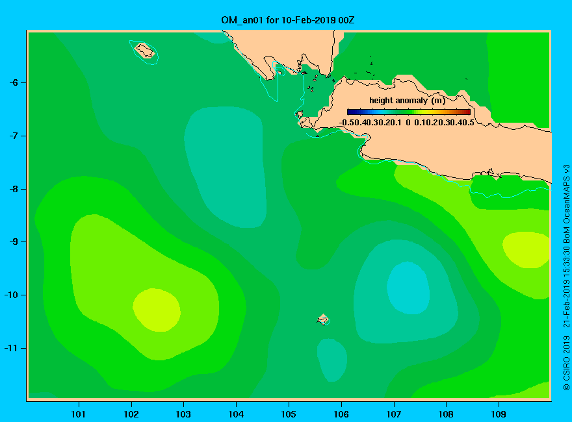
Task: Click the title 'OM_an01 for 10-Feb-2019 00Z'
Action: [287, 20]
